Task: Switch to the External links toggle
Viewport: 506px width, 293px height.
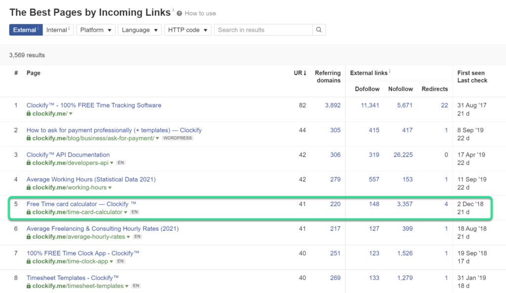Action: point(26,30)
